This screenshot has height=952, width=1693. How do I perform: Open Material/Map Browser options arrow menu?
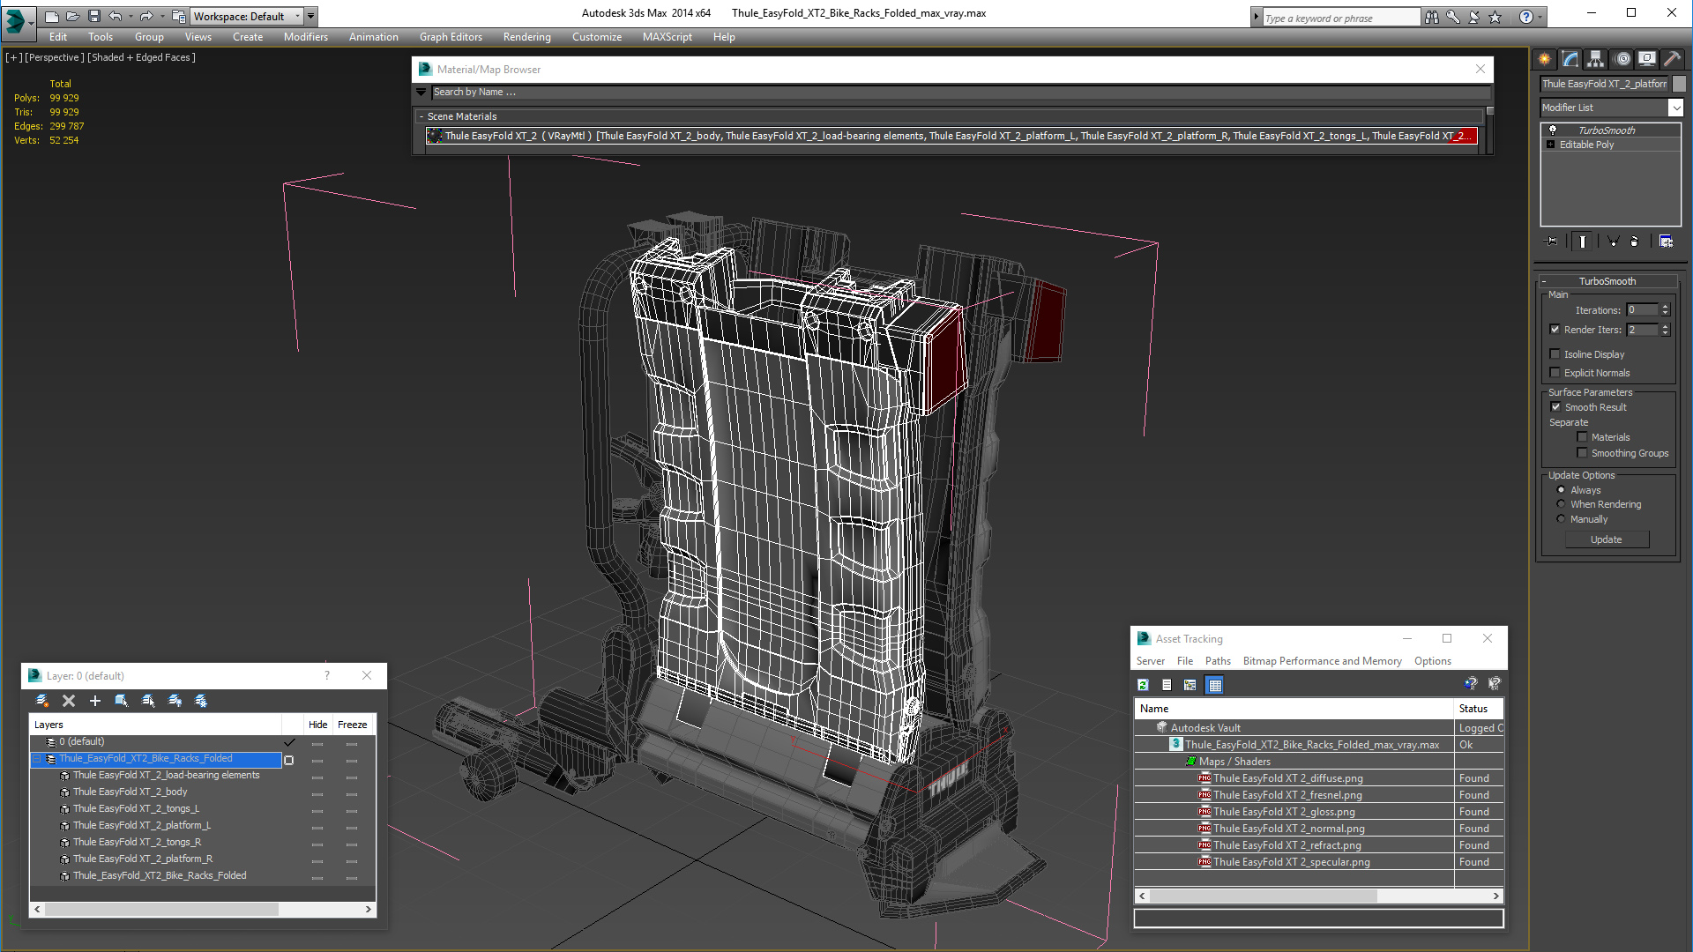[x=421, y=92]
